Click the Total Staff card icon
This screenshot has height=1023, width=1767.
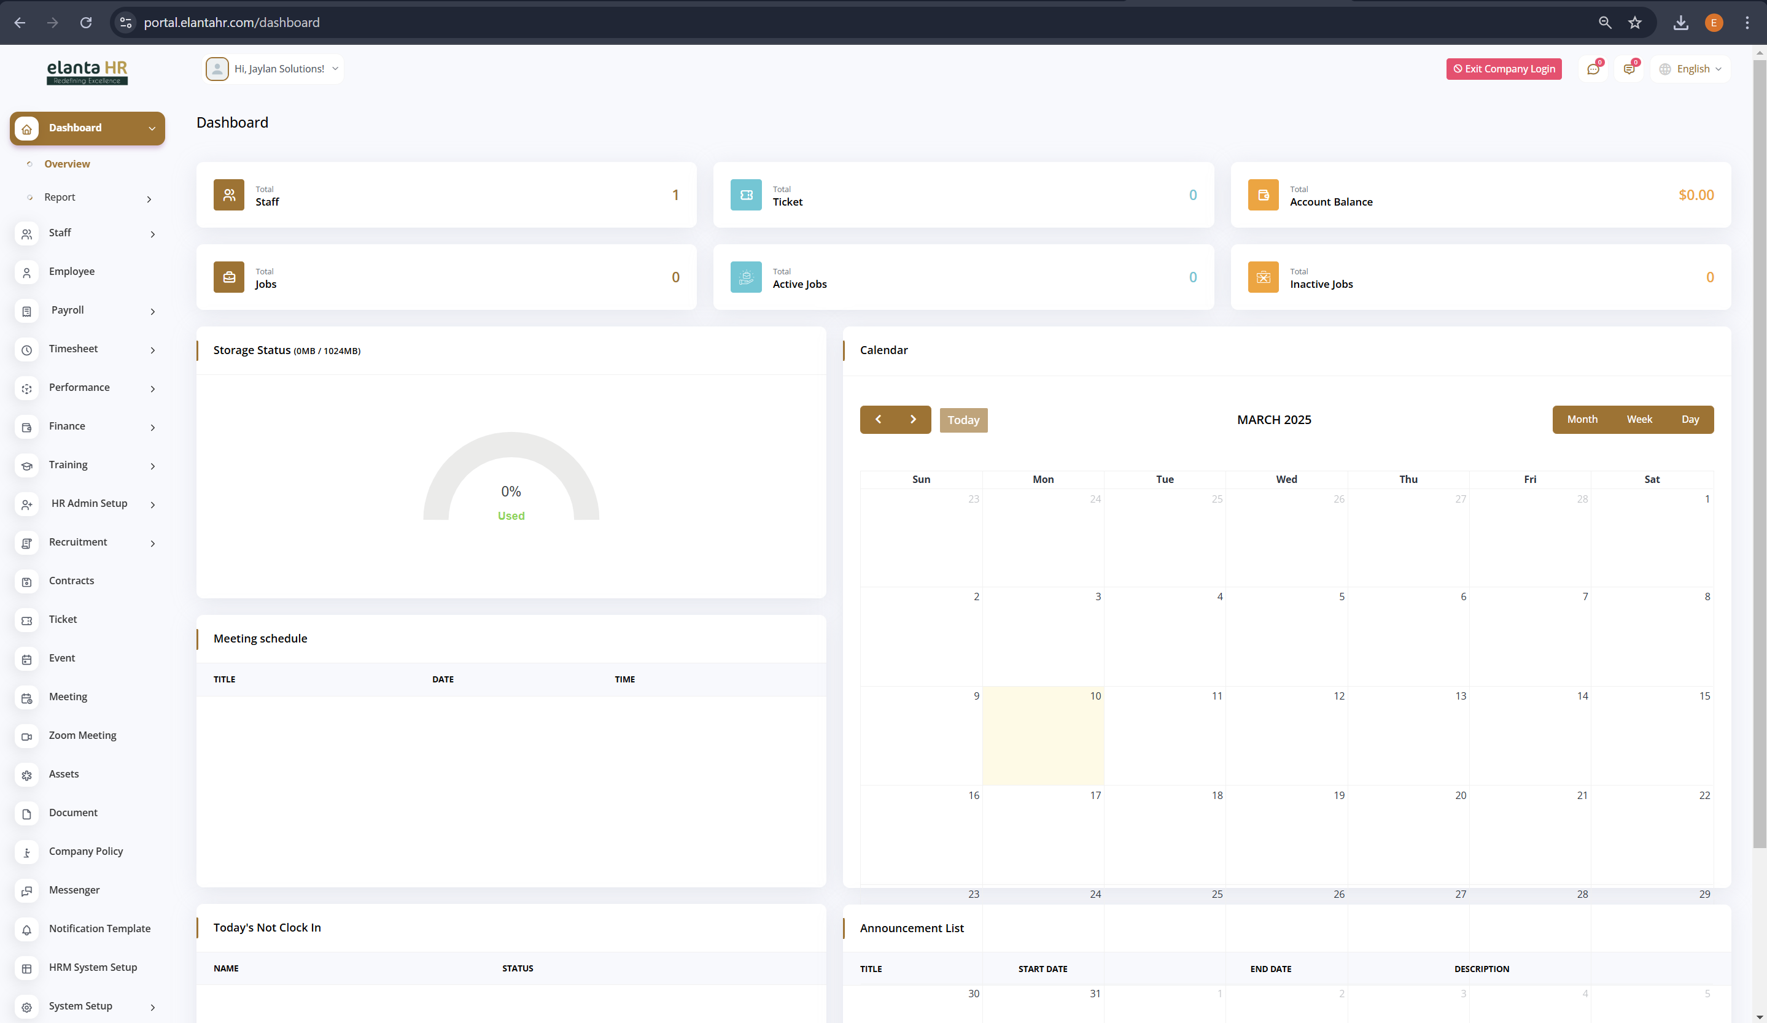tap(228, 195)
